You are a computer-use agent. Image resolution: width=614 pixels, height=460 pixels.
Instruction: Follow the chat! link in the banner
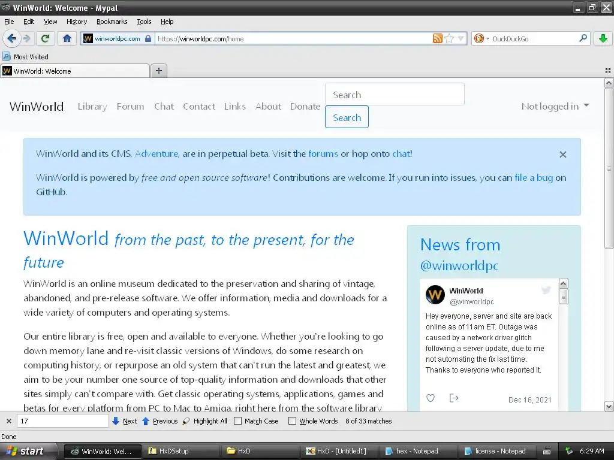[x=402, y=154]
